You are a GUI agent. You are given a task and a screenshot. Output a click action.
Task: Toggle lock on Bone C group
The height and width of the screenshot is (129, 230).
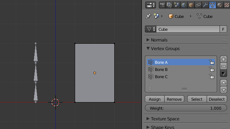pos(212,76)
